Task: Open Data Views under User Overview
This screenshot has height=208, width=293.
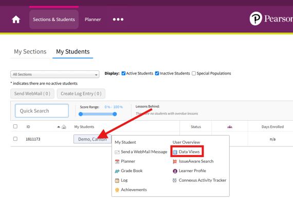Action: pos(189,152)
